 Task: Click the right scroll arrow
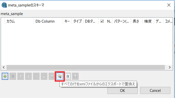(170, 67)
